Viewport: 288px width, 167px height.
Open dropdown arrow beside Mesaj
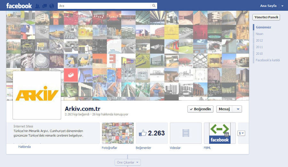[x=238, y=109]
